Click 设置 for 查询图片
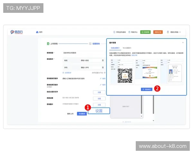The image size is (193, 154). [99, 105]
